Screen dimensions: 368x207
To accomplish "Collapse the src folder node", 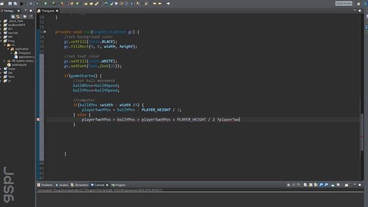I will click(5, 45).
